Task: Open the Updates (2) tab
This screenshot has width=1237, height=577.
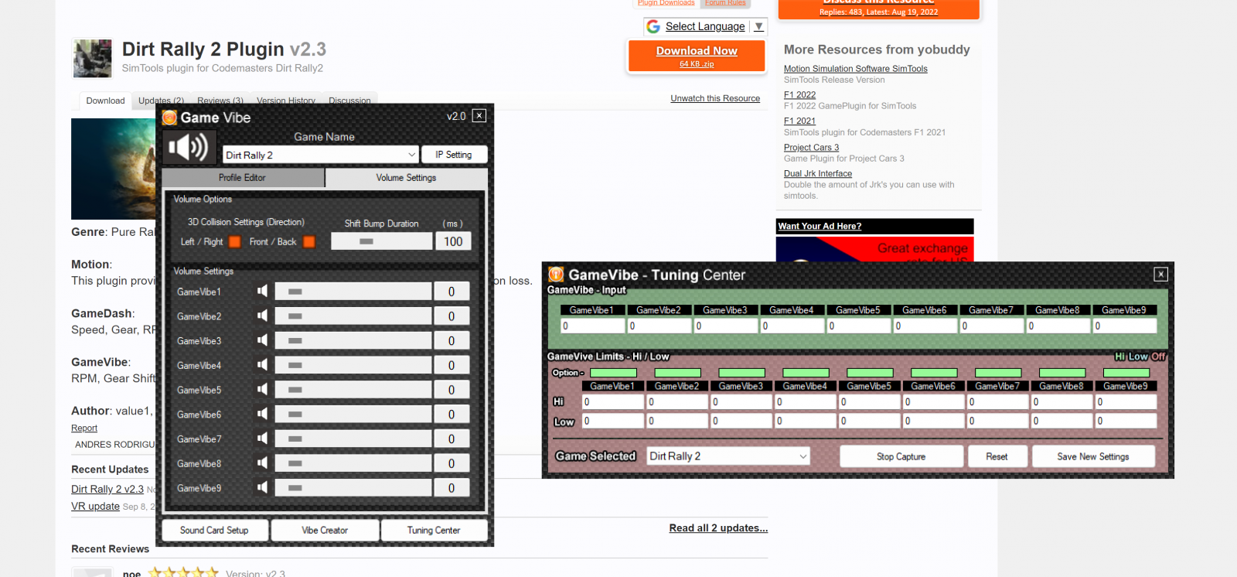Action: (161, 101)
